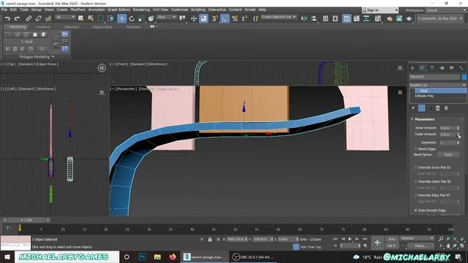Open the selection filter All dropdown
468x263 pixels.
click(65, 18)
